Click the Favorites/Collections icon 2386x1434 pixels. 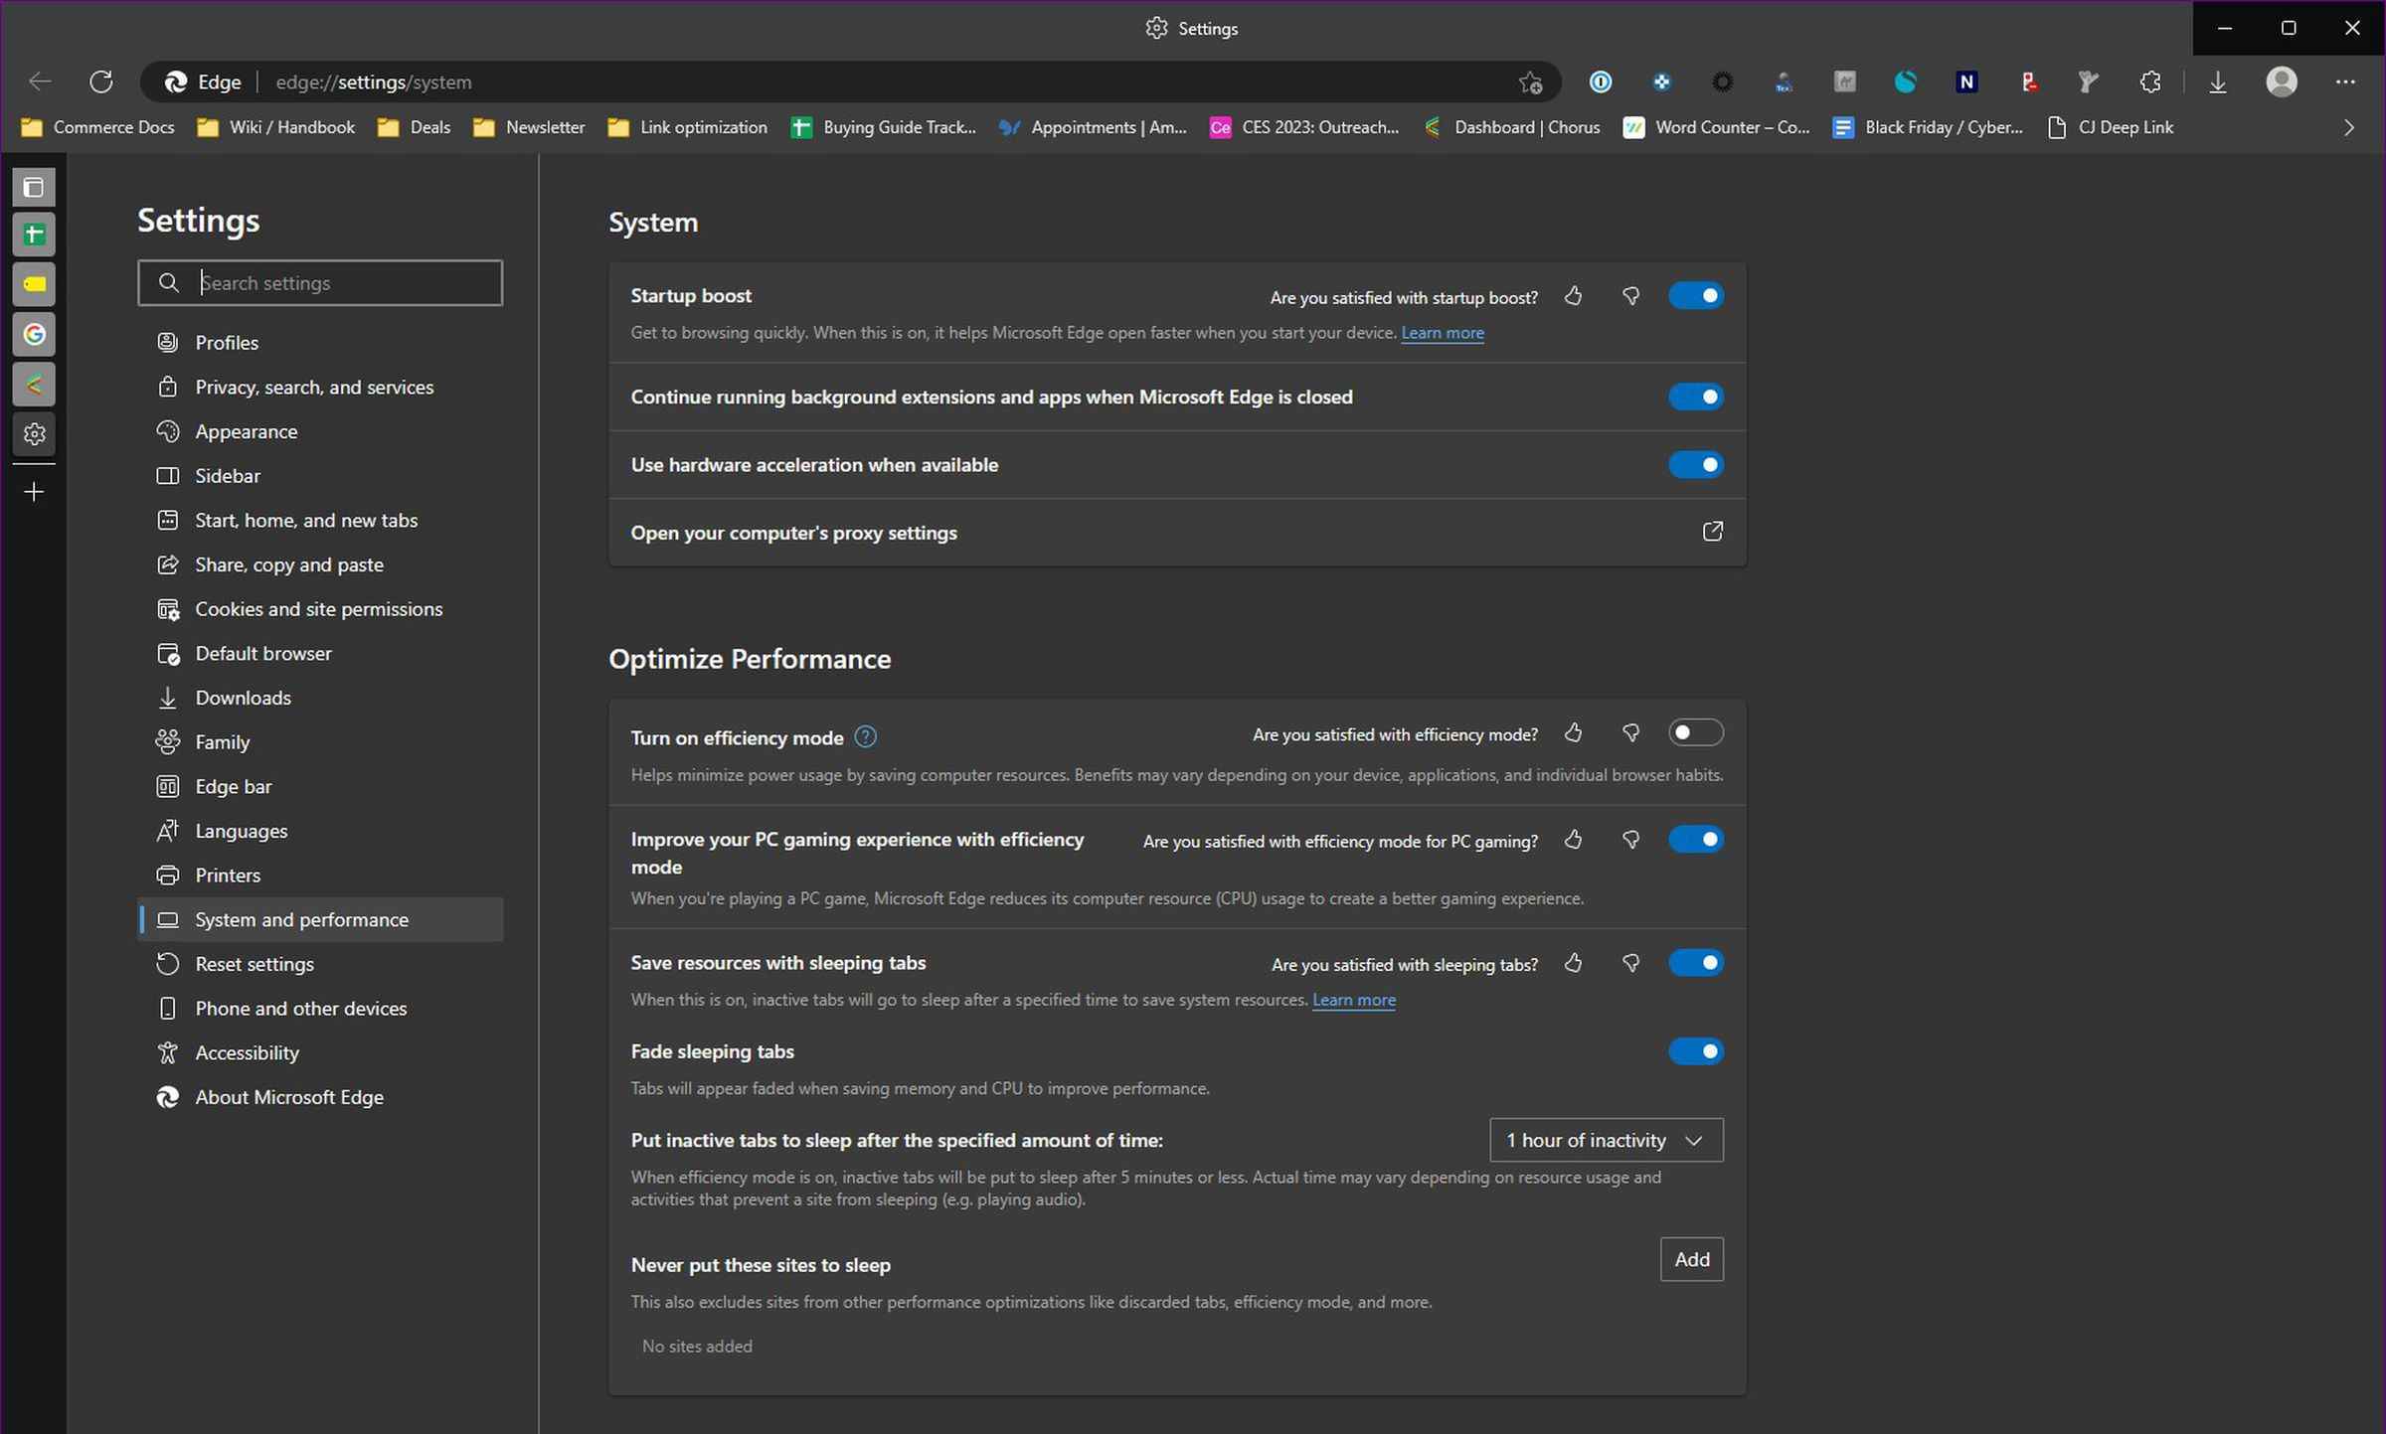tap(1529, 80)
